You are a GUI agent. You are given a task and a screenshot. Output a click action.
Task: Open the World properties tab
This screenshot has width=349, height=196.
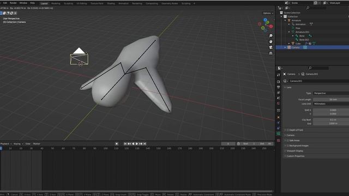[279, 103]
